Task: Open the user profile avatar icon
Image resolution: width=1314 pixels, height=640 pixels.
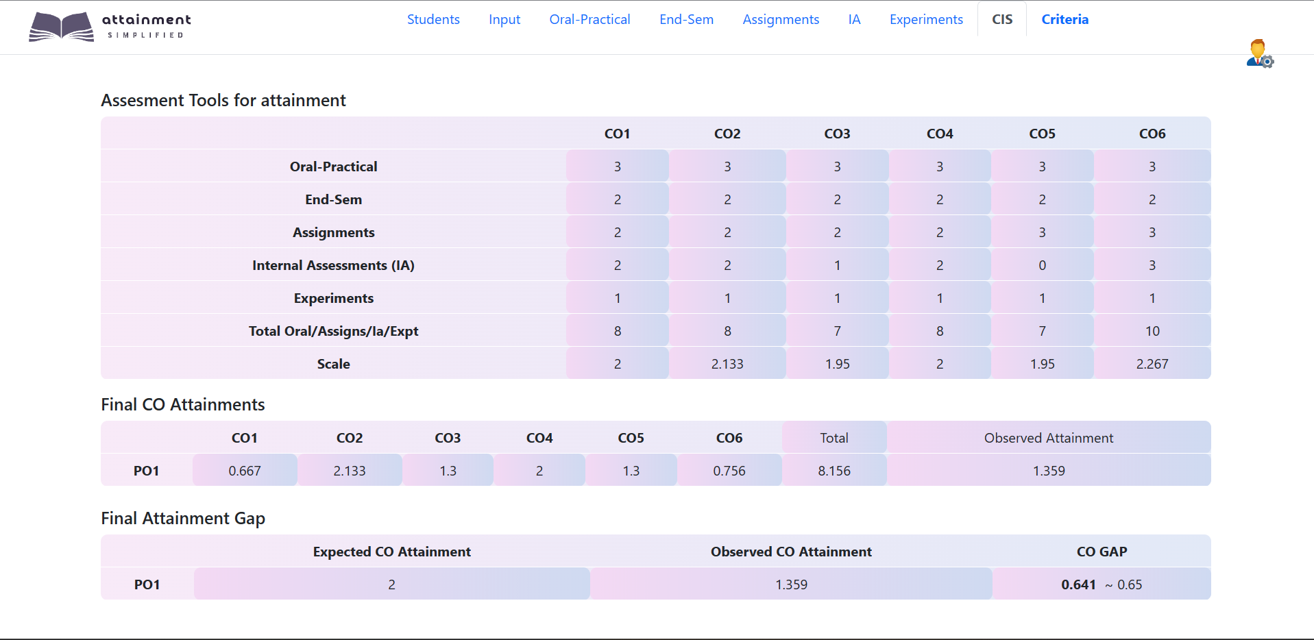Action: 1256,51
